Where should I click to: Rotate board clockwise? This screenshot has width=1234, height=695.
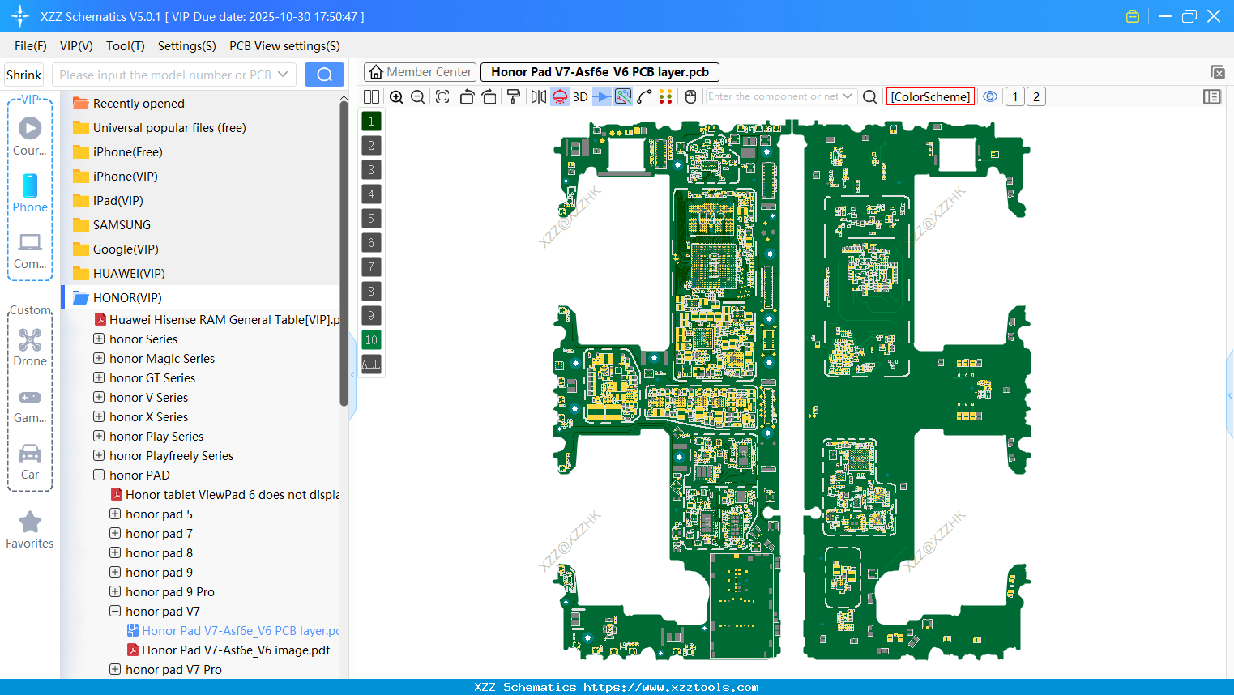tap(489, 96)
